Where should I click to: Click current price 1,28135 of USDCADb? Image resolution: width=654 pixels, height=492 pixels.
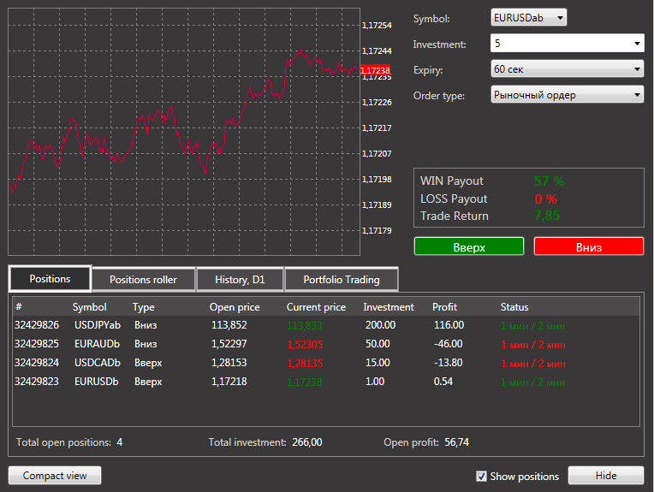pos(305,363)
